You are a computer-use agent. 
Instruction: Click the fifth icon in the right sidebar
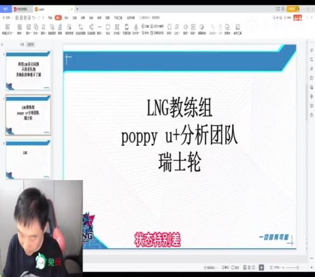pos(311,87)
